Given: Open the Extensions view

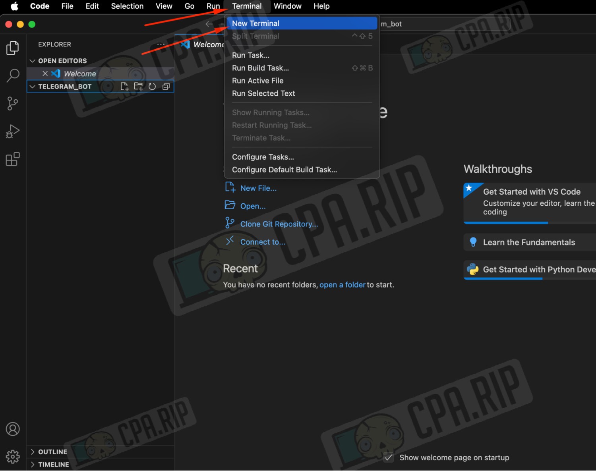Looking at the screenshot, I should pos(13,159).
